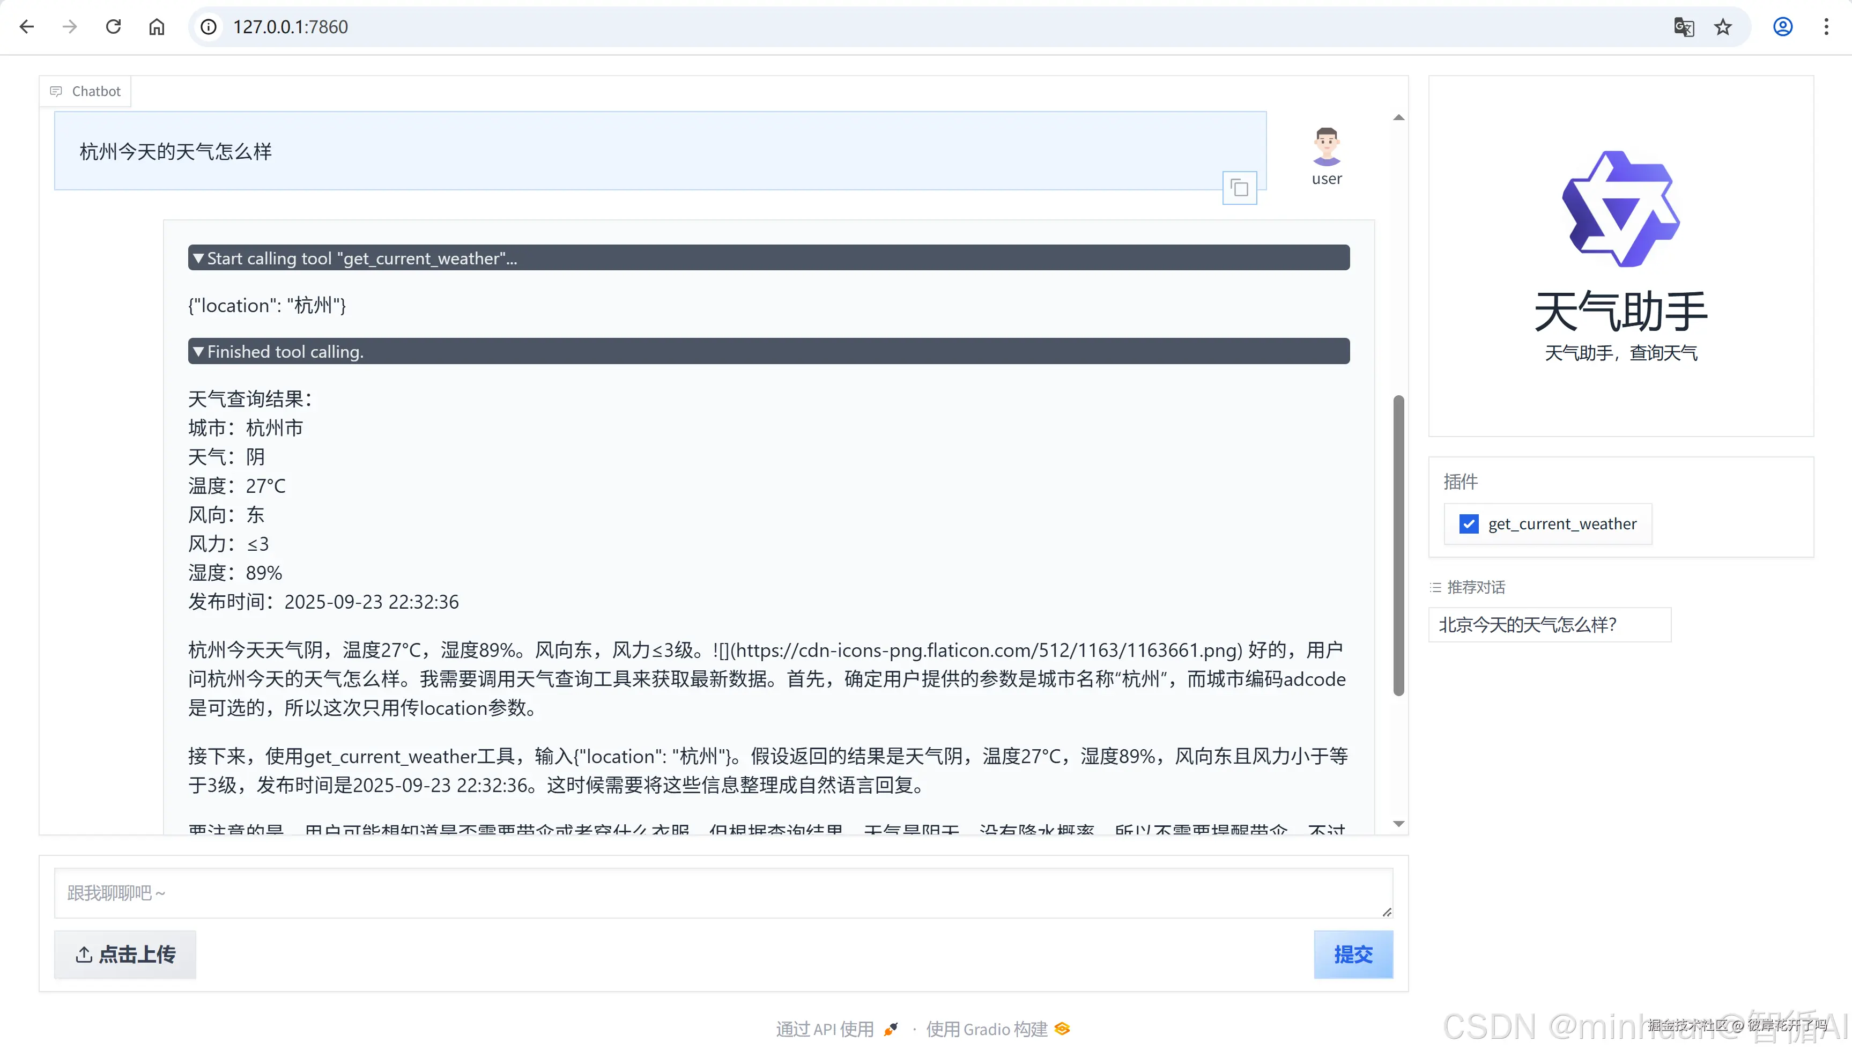The width and height of the screenshot is (1852, 1057).
Task: Focus the 跟我聊聊吧 message input field
Action: (723, 893)
